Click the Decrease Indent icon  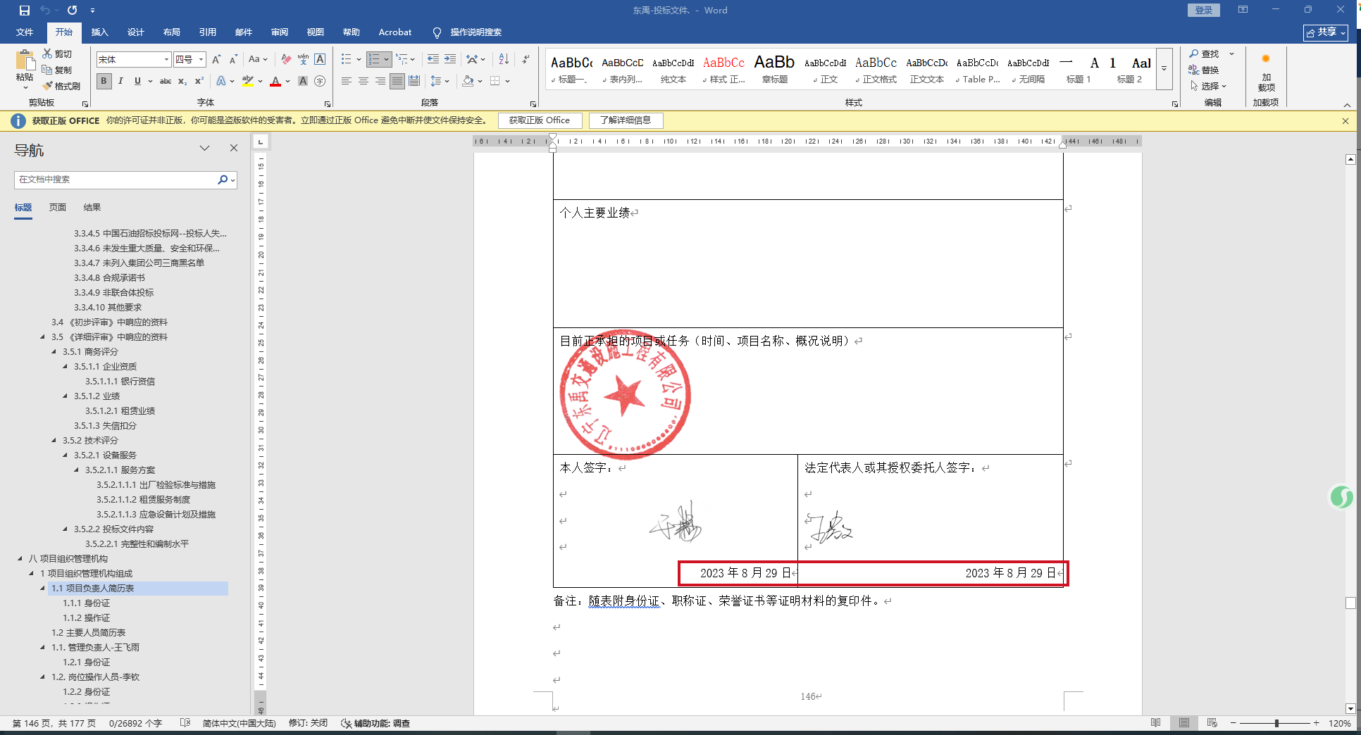[433, 60]
